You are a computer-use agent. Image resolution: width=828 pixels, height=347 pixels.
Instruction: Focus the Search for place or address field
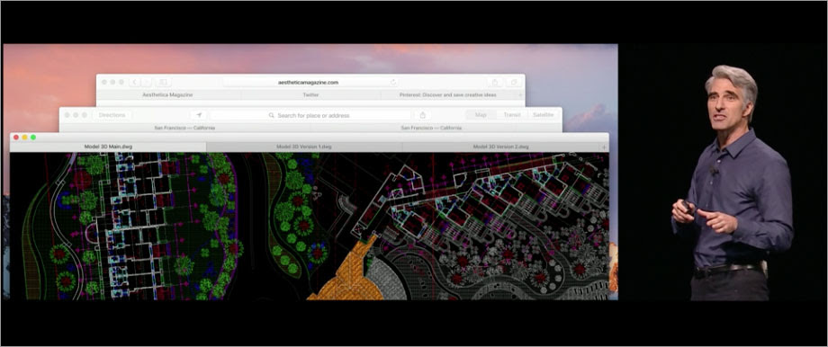coord(310,115)
